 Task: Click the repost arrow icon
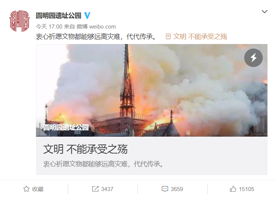95,189
